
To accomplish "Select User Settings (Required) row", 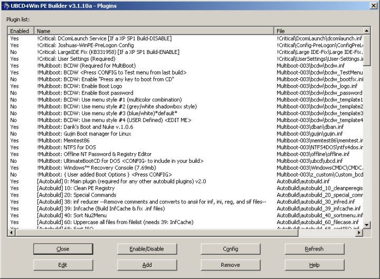I will [x=185, y=59].
